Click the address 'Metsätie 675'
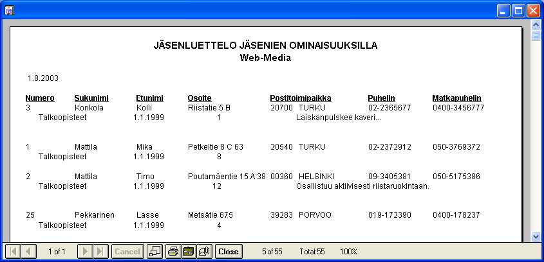 click(211, 215)
